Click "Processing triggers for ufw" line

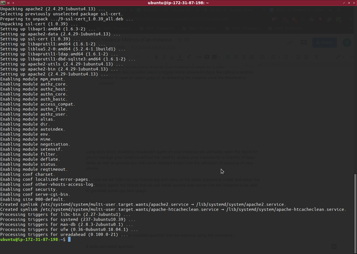coord(69,229)
